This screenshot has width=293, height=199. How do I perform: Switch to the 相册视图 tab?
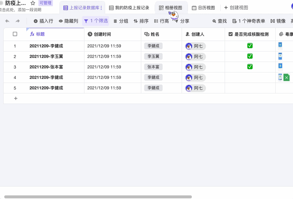coord(170,8)
